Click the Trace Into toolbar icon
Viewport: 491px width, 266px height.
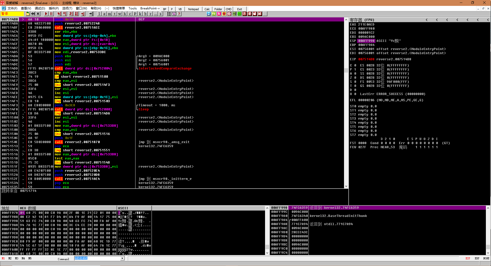71,14
